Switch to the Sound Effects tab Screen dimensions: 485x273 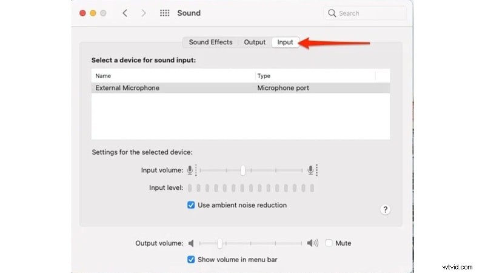(x=210, y=42)
